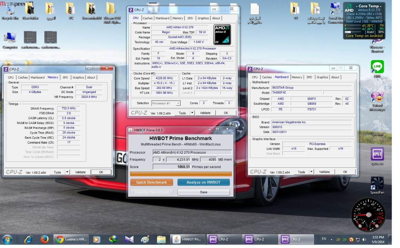Click the Core Speed value 4229.95 MHz
Image resolution: width=400 pixels, height=248 pixels.
click(x=164, y=78)
